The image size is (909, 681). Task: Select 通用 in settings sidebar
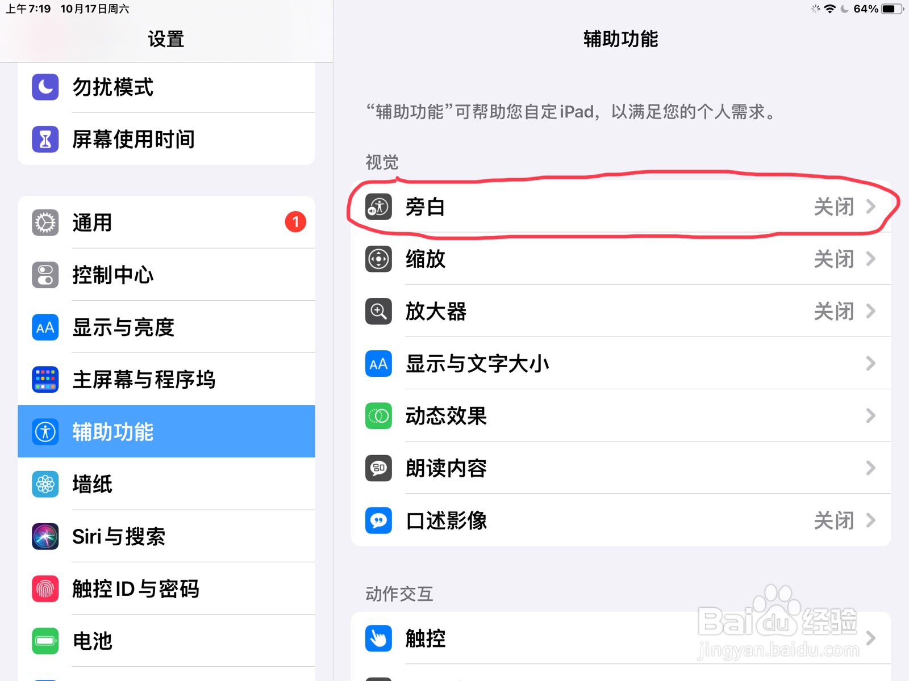point(166,222)
